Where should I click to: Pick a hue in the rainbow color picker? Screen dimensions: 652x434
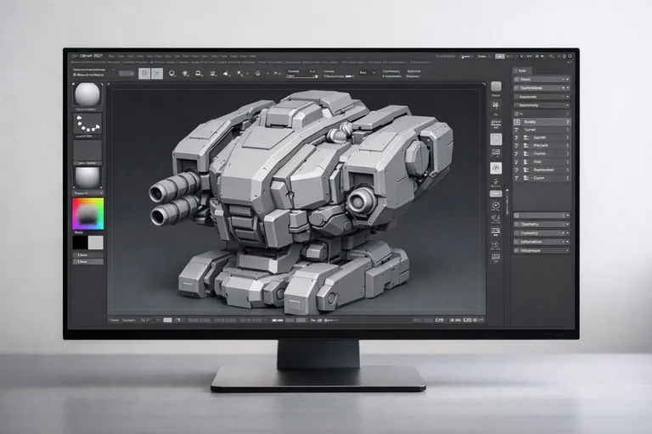tap(87, 213)
